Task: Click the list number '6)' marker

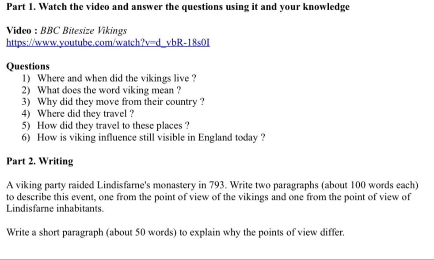Action: (x=26, y=138)
